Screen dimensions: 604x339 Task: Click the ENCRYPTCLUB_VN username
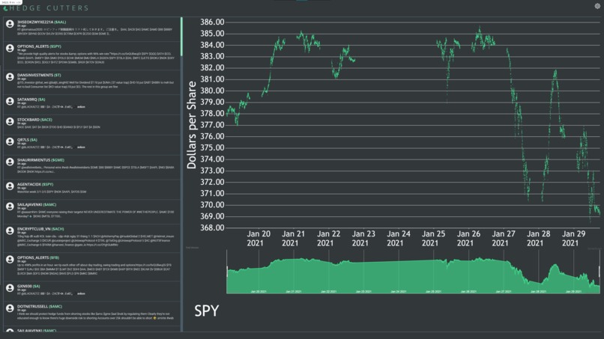[x=34, y=229]
